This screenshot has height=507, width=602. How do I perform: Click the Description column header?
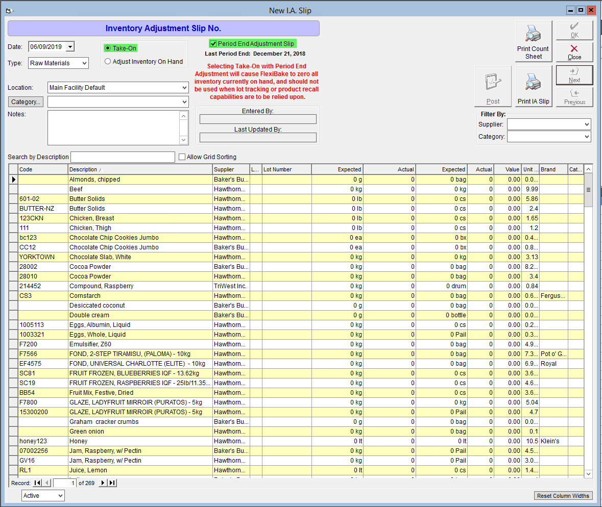(x=140, y=169)
